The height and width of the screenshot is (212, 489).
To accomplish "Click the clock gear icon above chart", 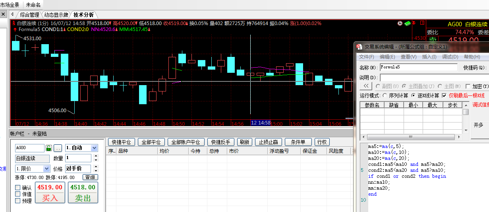I will tap(400, 23).
